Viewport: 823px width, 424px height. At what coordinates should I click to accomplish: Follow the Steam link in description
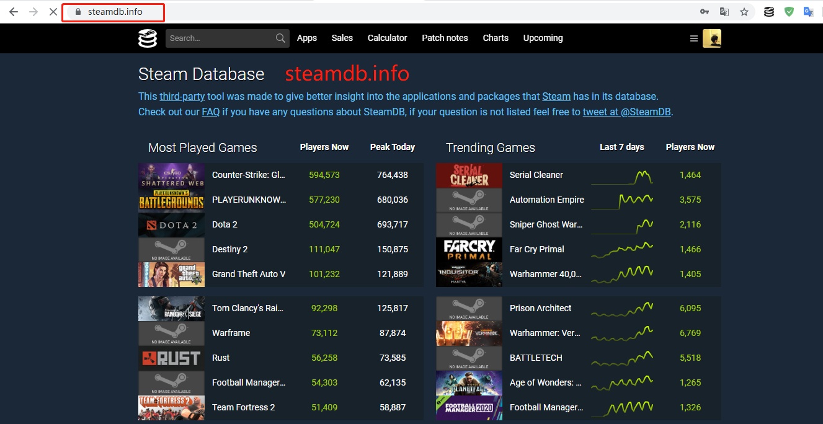click(556, 97)
